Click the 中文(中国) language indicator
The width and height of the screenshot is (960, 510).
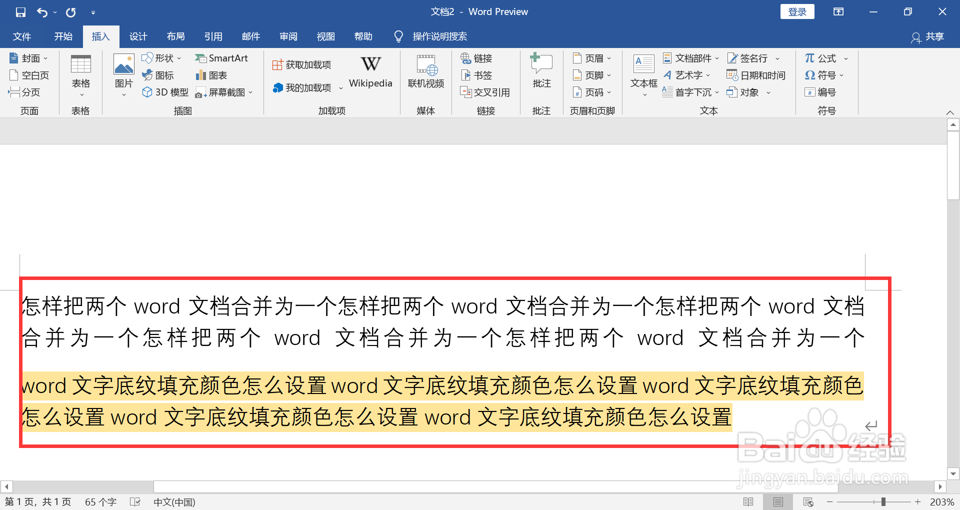pyautogui.click(x=174, y=502)
